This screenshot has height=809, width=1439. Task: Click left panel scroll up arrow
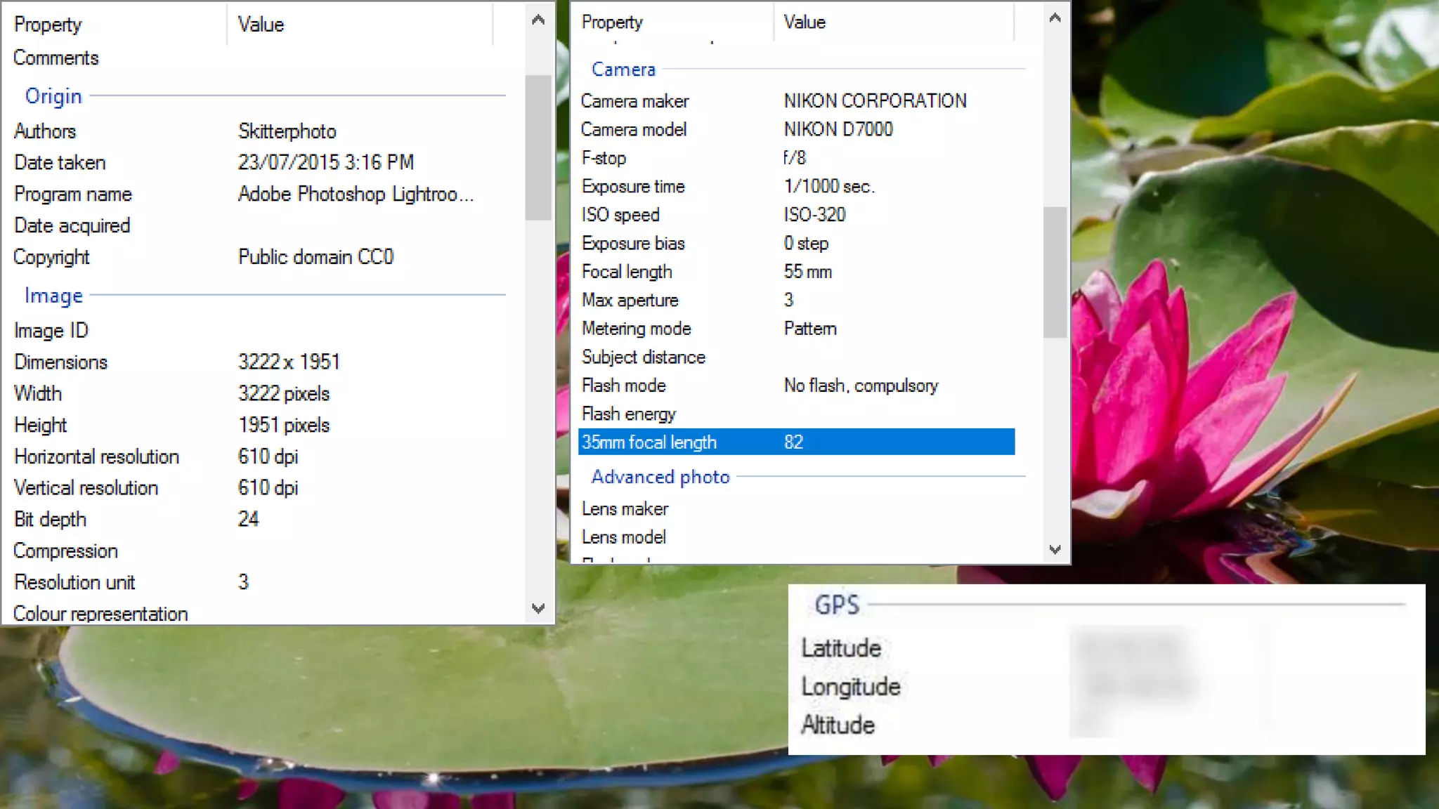point(538,20)
